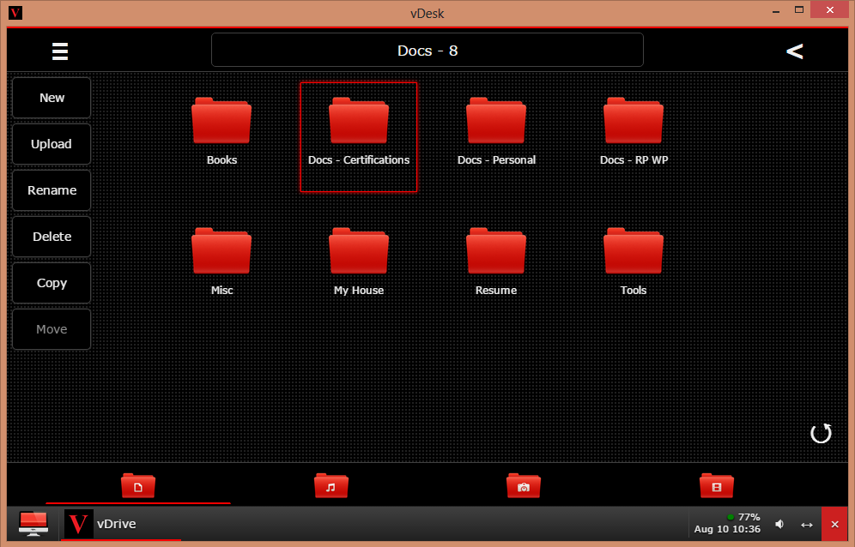Upload a file using Upload

click(51, 143)
